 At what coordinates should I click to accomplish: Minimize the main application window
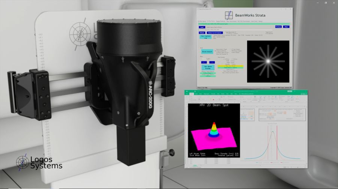[318, 3]
